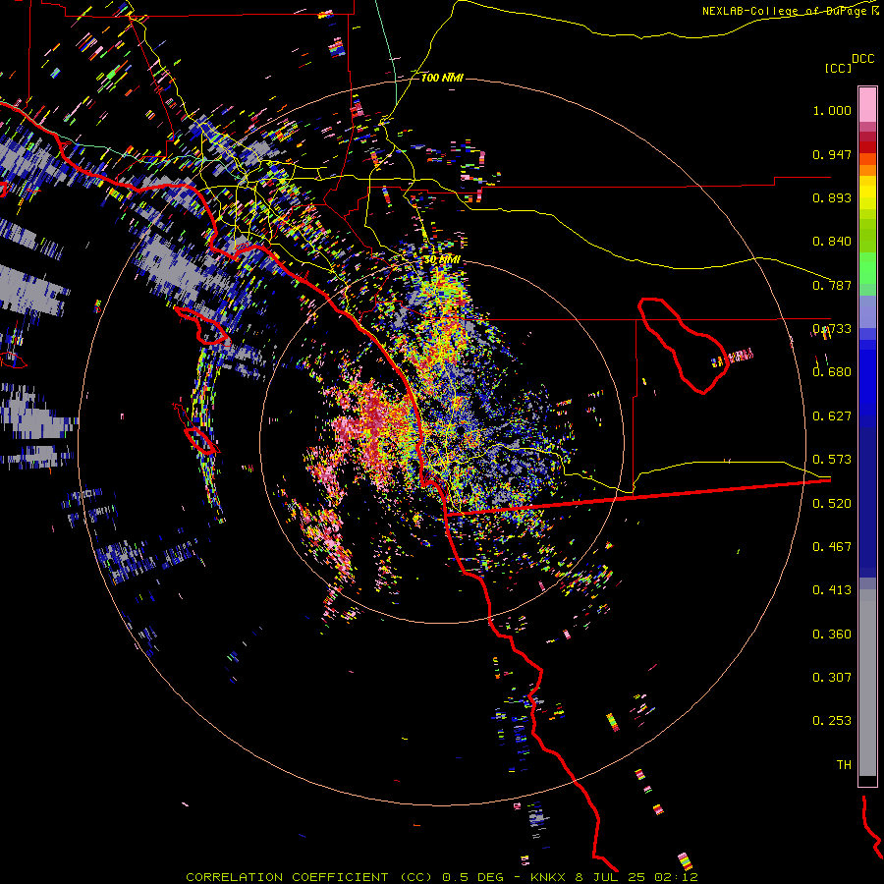Click the 100 NMI range ring label

[x=442, y=78]
